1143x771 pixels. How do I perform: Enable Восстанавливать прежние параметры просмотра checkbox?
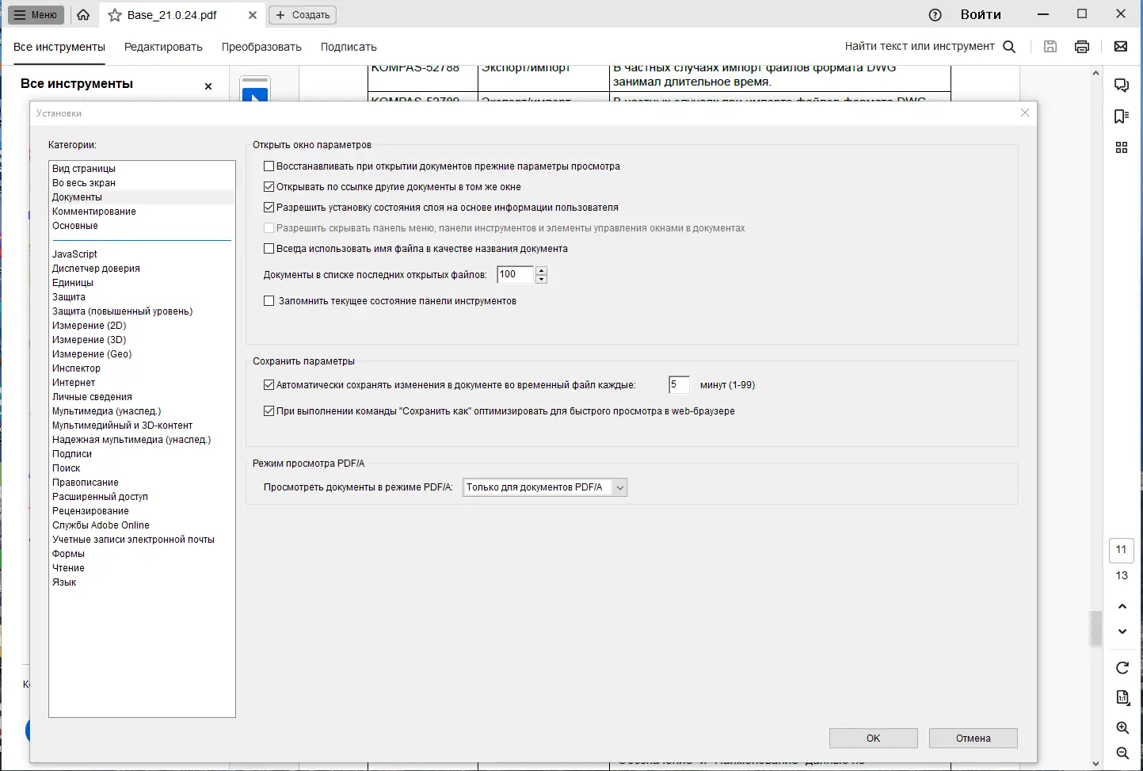(269, 166)
